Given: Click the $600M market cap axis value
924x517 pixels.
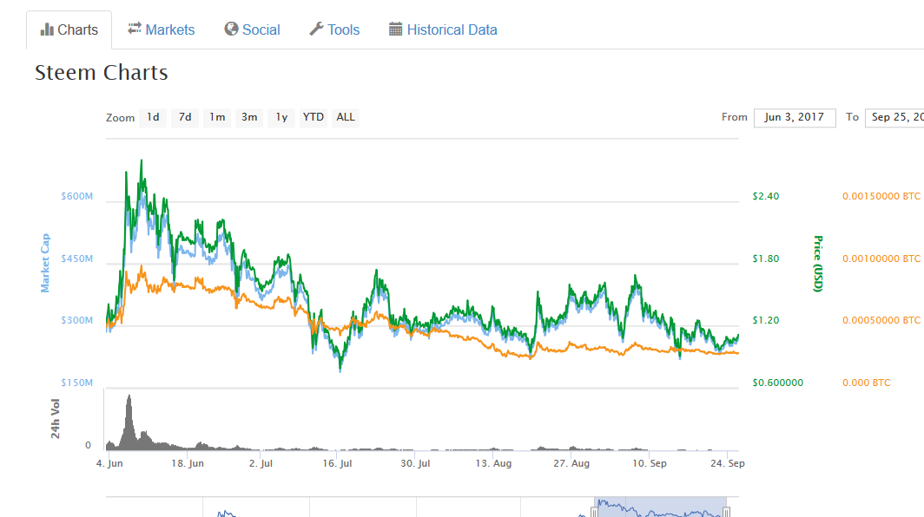Looking at the screenshot, I should coord(76,196).
